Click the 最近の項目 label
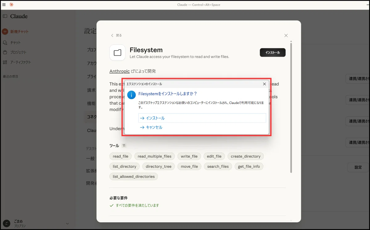370x230 pixels. (x=10, y=76)
